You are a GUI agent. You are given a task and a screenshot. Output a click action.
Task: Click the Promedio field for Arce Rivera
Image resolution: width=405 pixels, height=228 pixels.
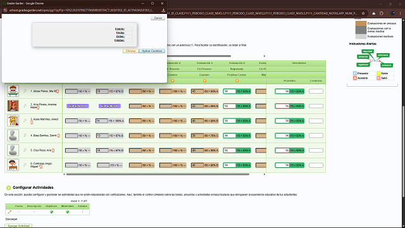tap(282, 106)
